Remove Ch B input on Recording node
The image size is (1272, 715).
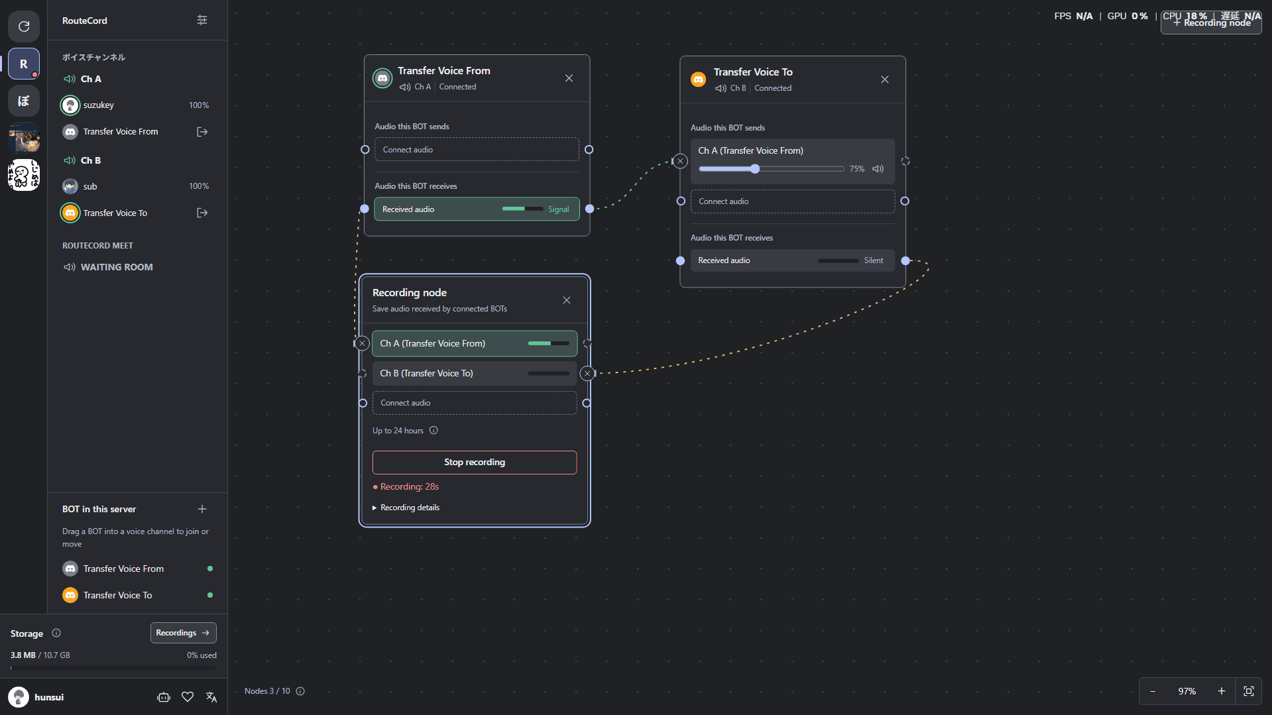click(x=587, y=374)
